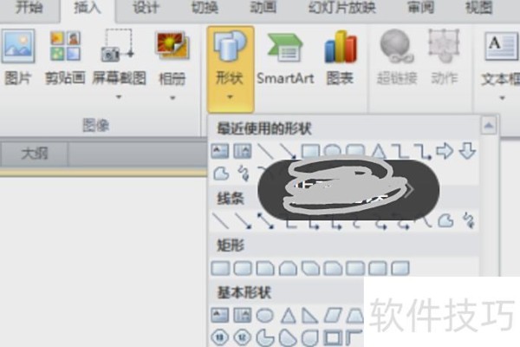This screenshot has height=347, width=520.
Task: Open the 设计 ribbon tab
Action: 146,8
